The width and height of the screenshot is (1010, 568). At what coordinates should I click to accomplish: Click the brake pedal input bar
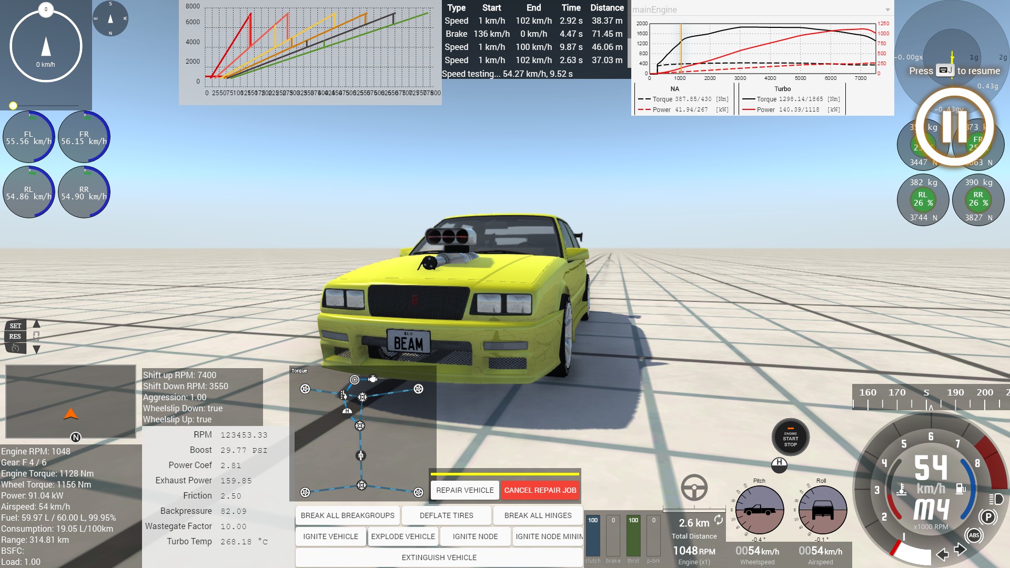613,535
